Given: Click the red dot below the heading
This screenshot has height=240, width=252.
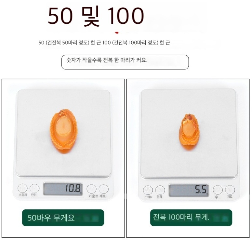Looking at the screenshot, I should point(117,33).
